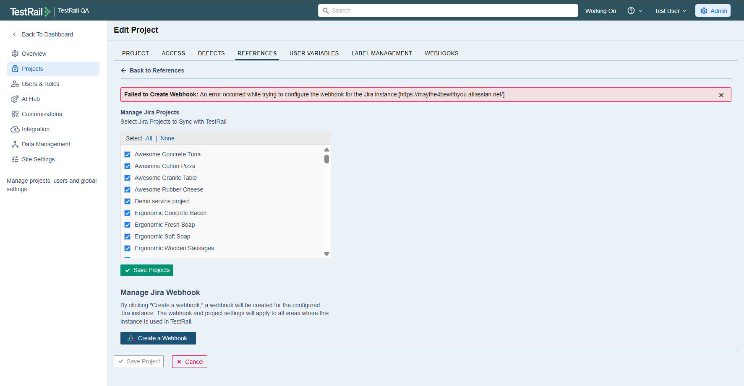Image resolution: width=744 pixels, height=386 pixels.
Task: Uncheck Ergonomic Wooden Sausages checkbox
Action: 128,248
